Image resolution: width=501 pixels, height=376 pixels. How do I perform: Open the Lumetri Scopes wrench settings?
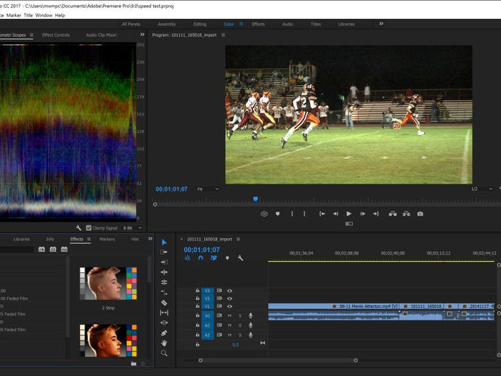tap(78, 227)
